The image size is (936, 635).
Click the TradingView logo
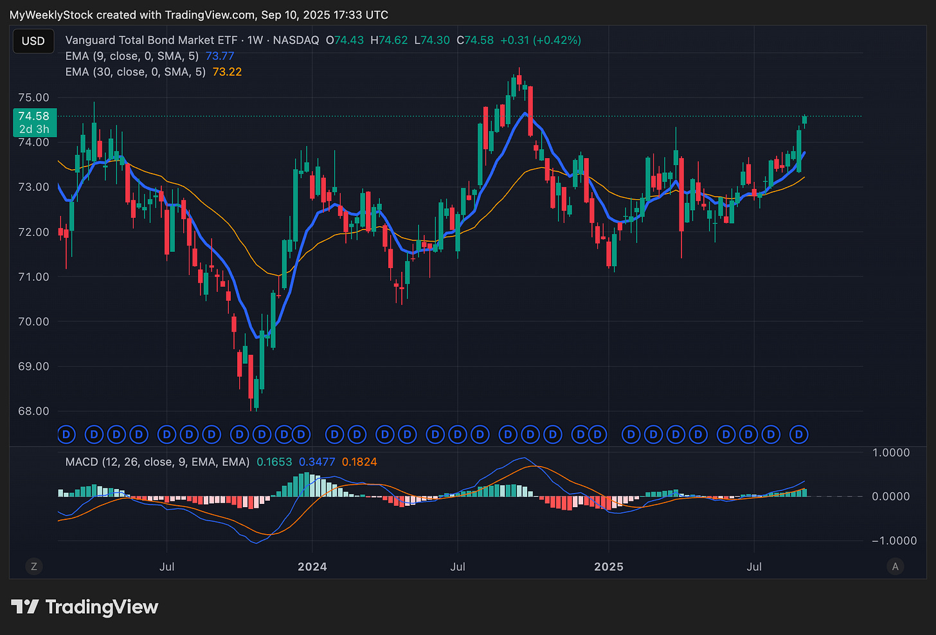click(x=85, y=607)
